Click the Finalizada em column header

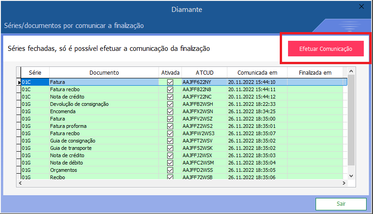click(x=315, y=72)
